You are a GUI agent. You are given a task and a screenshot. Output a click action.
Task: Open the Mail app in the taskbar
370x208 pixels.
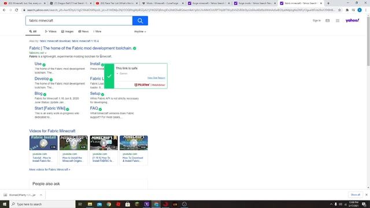(x=99, y=204)
